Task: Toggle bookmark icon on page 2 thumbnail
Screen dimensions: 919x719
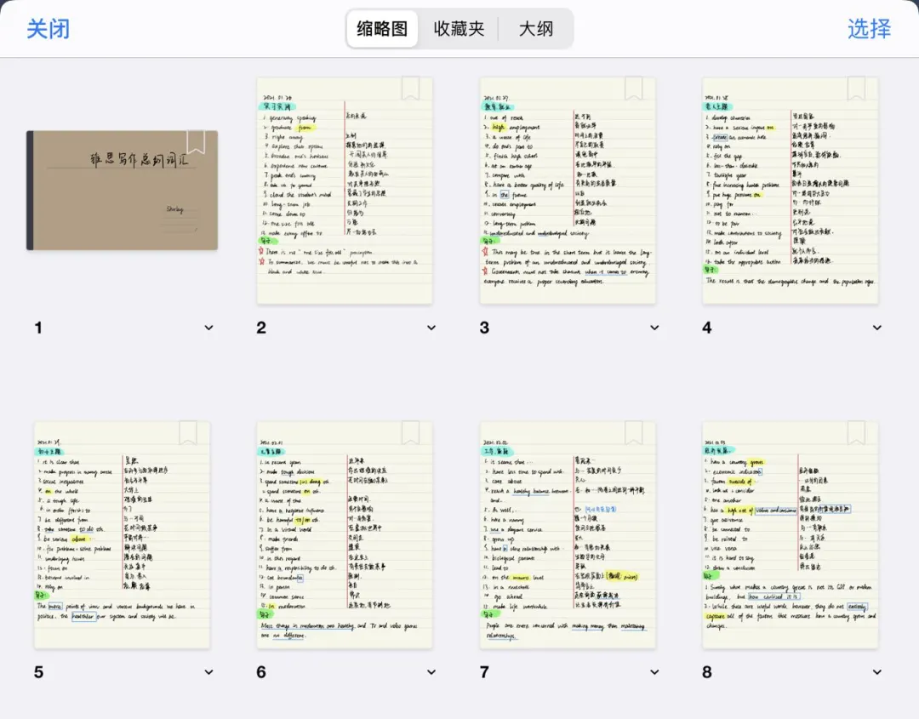Action: [411, 88]
